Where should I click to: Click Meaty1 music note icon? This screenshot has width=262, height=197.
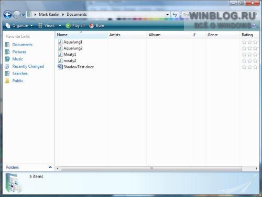60,54
